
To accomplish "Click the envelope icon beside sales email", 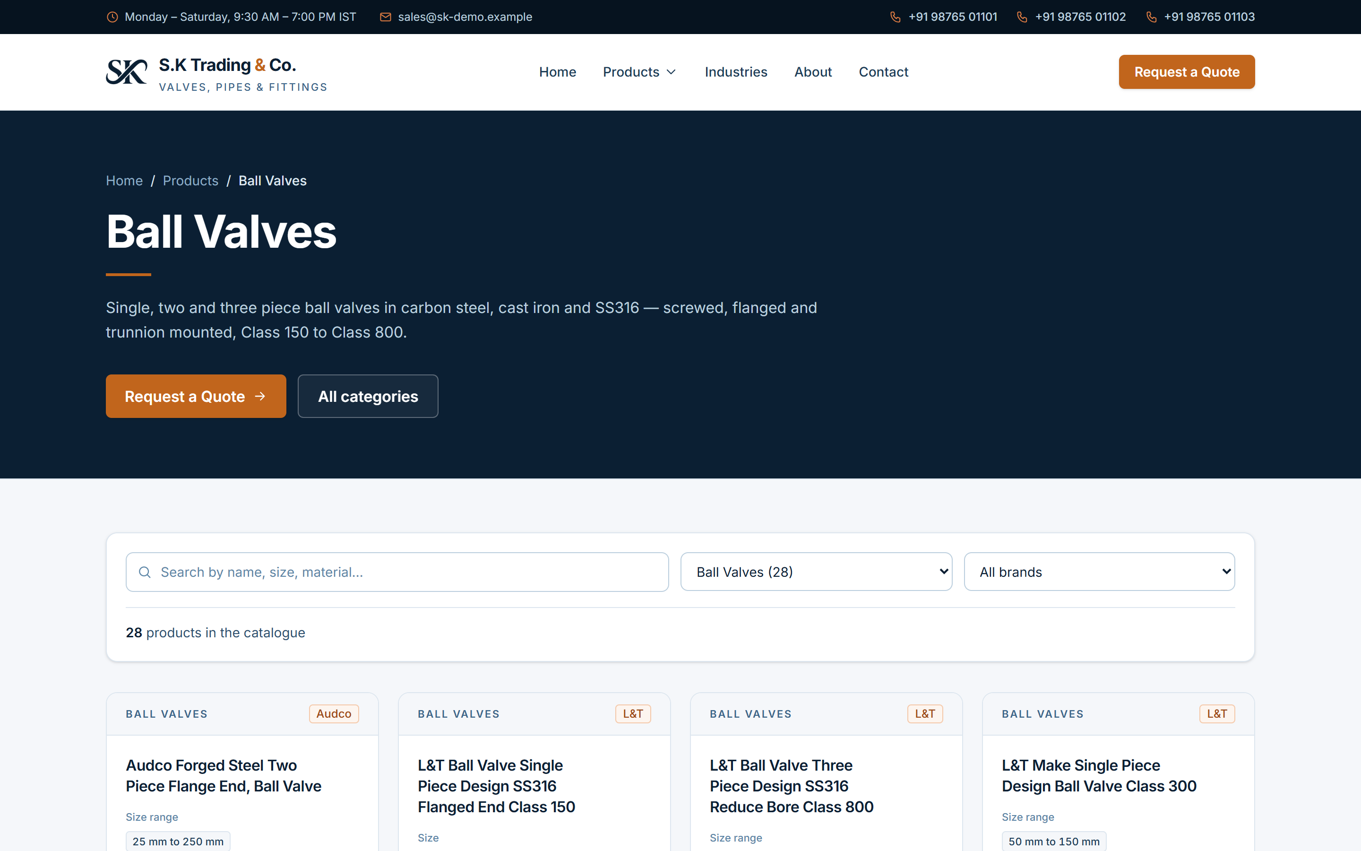I will coord(385,17).
